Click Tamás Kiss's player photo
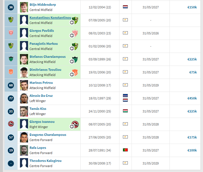 point(24,111)
